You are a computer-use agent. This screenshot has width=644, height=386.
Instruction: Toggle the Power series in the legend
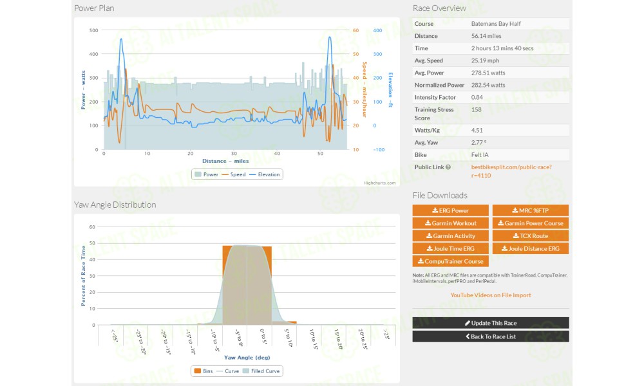coord(207,174)
